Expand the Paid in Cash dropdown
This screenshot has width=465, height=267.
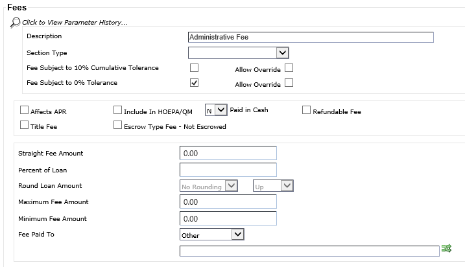(x=216, y=110)
